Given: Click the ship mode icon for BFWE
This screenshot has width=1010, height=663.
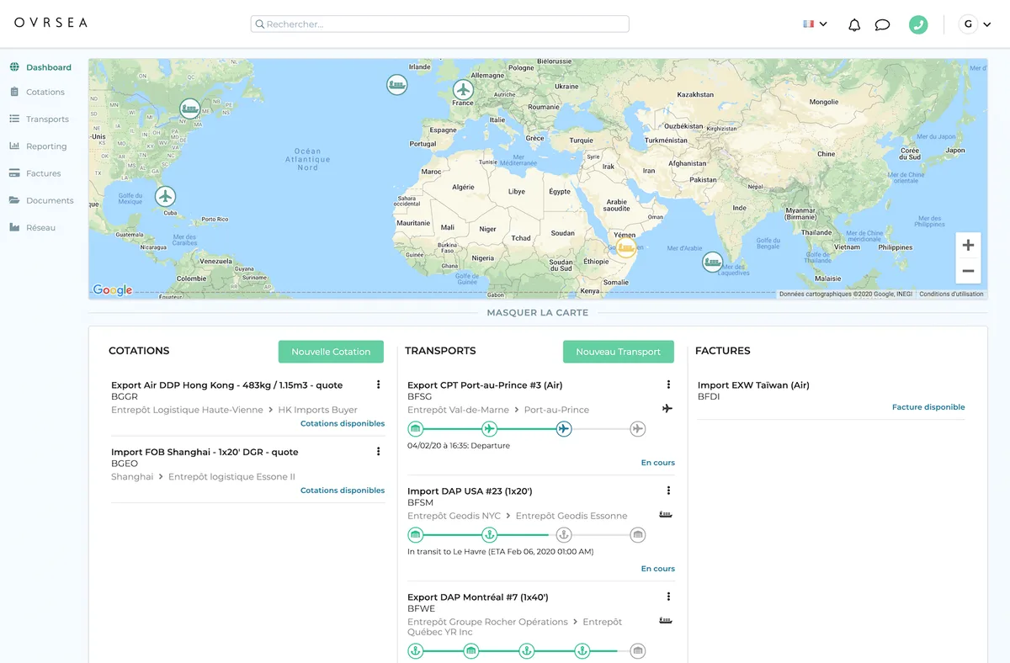Looking at the screenshot, I should pos(666,621).
